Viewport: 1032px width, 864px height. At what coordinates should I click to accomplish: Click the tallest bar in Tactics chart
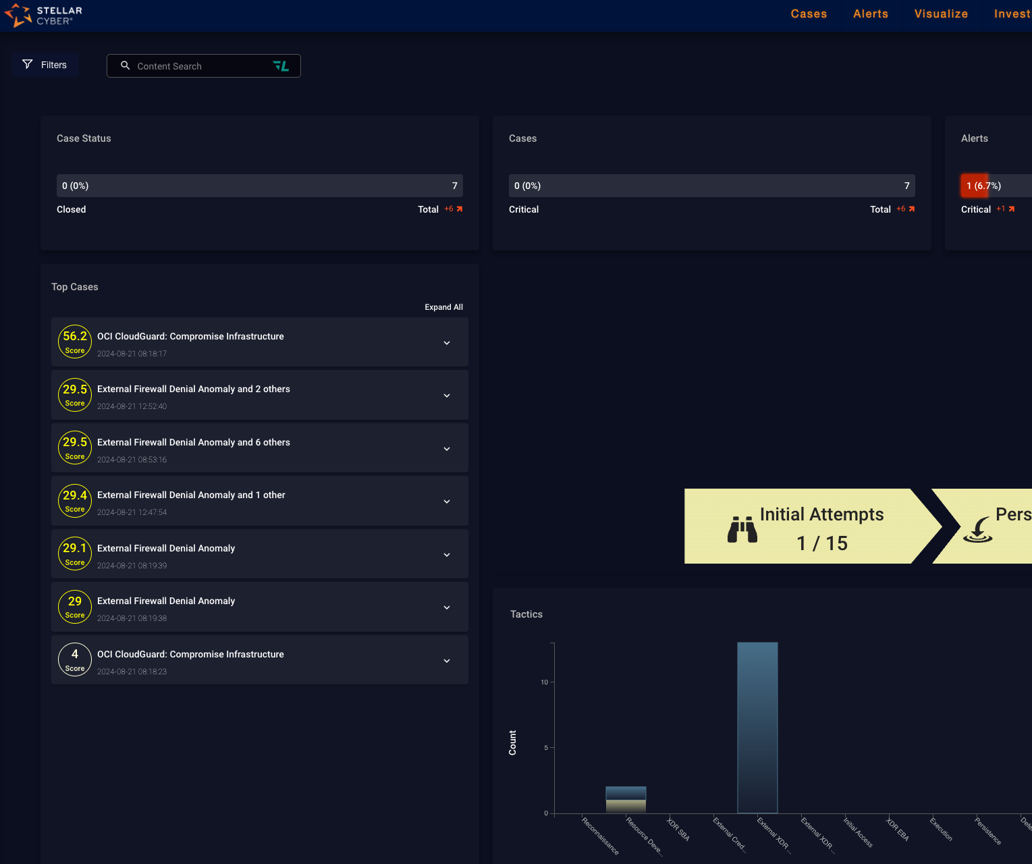(757, 728)
